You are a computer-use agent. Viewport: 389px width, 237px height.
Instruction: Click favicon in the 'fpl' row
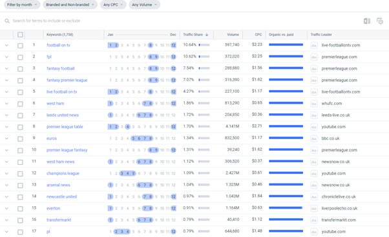click(314, 57)
